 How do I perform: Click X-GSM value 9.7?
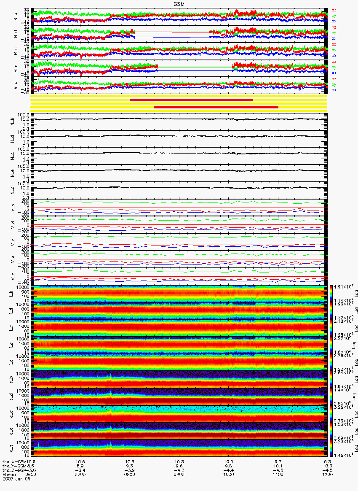coord(278,461)
